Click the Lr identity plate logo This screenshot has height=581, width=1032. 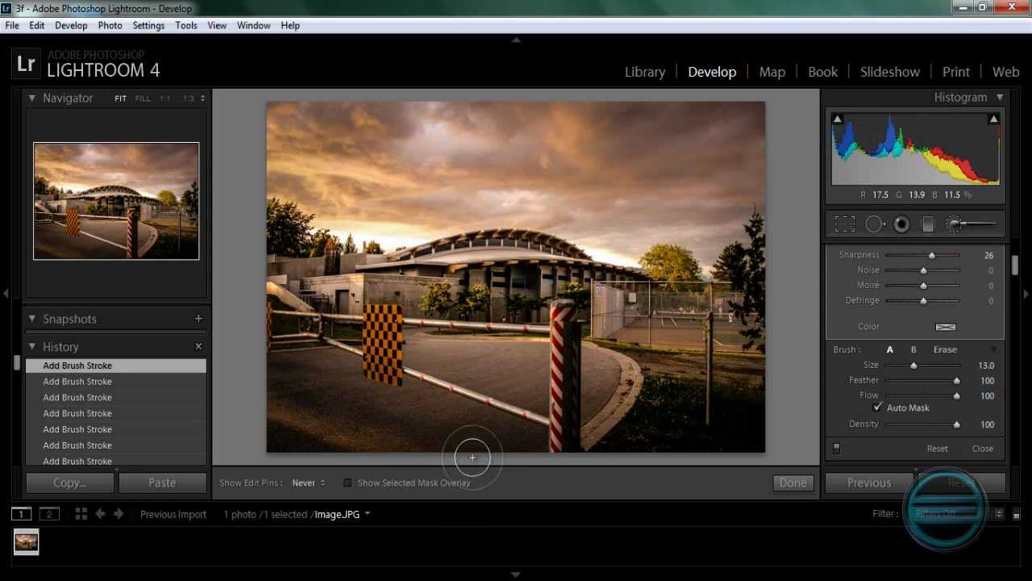point(26,64)
